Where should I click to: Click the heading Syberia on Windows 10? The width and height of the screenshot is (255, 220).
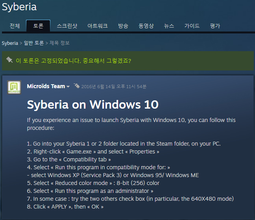[x=93, y=105]
